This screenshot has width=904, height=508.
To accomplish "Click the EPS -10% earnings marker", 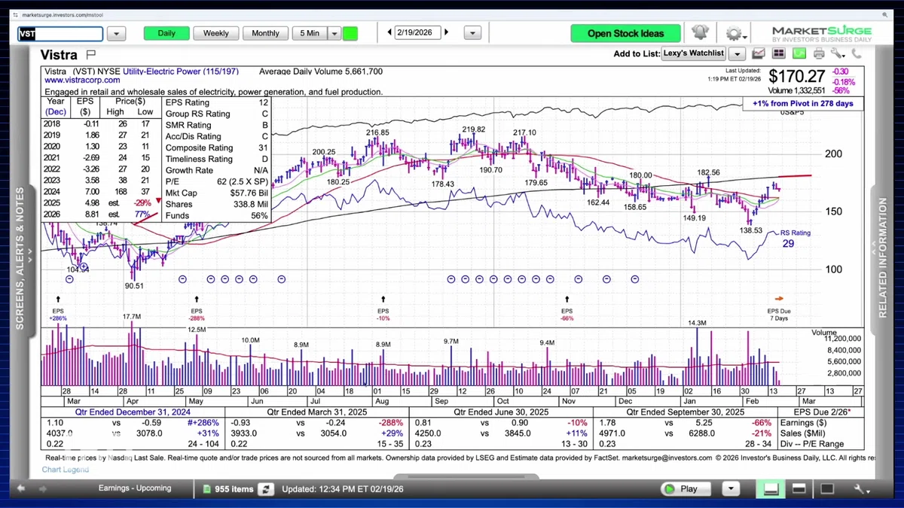I will [383, 309].
